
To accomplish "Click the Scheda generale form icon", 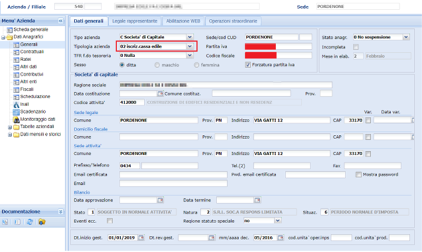I will 9,30.
